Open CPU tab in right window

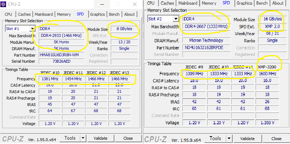pos(151,3)
